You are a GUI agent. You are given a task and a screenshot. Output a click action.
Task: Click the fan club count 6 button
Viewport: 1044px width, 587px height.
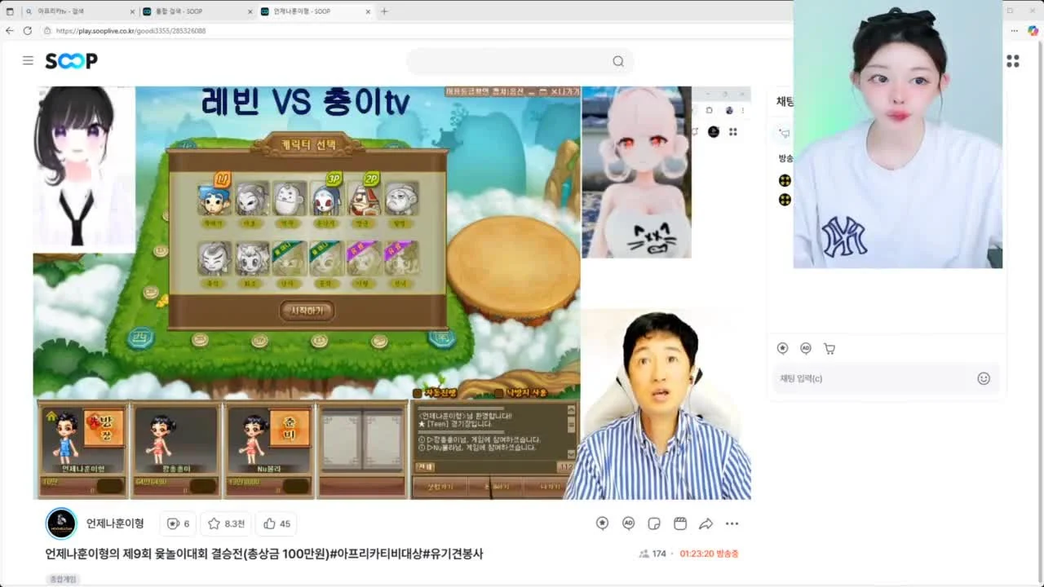[178, 523]
